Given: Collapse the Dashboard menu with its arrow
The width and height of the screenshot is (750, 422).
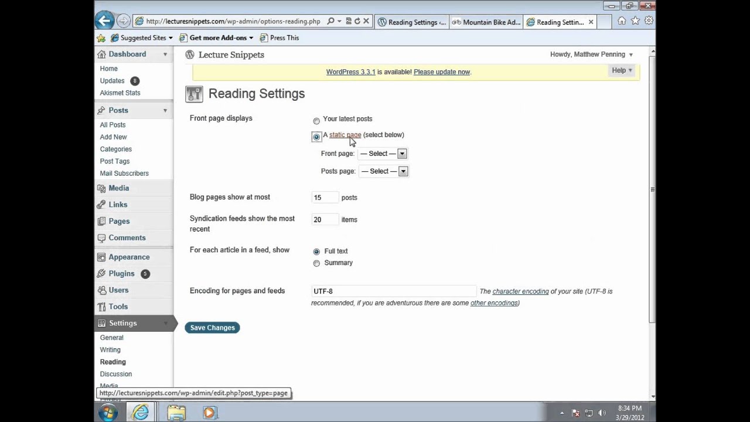Looking at the screenshot, I should 165,54.
